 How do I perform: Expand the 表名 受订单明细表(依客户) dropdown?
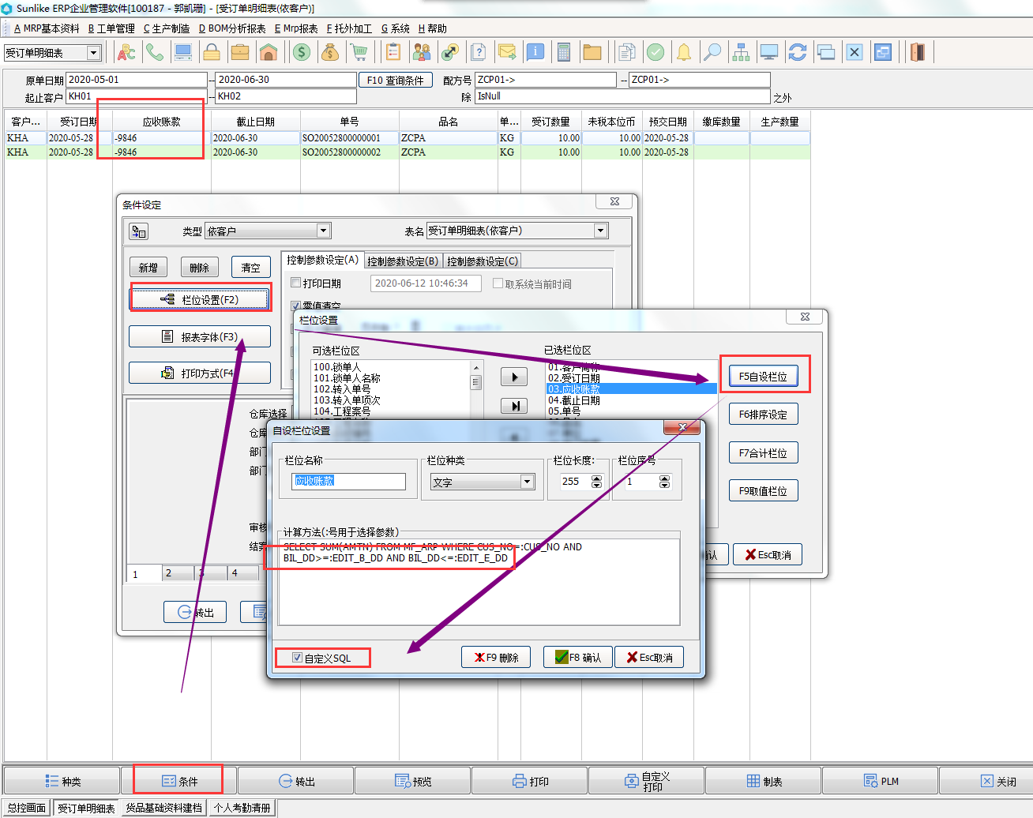pyautogui.click(x=601, y=231)
